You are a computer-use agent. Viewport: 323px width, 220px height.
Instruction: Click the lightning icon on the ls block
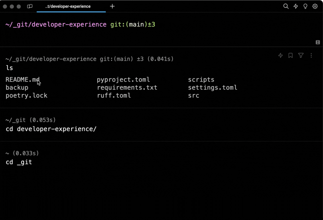pos(281,55)
